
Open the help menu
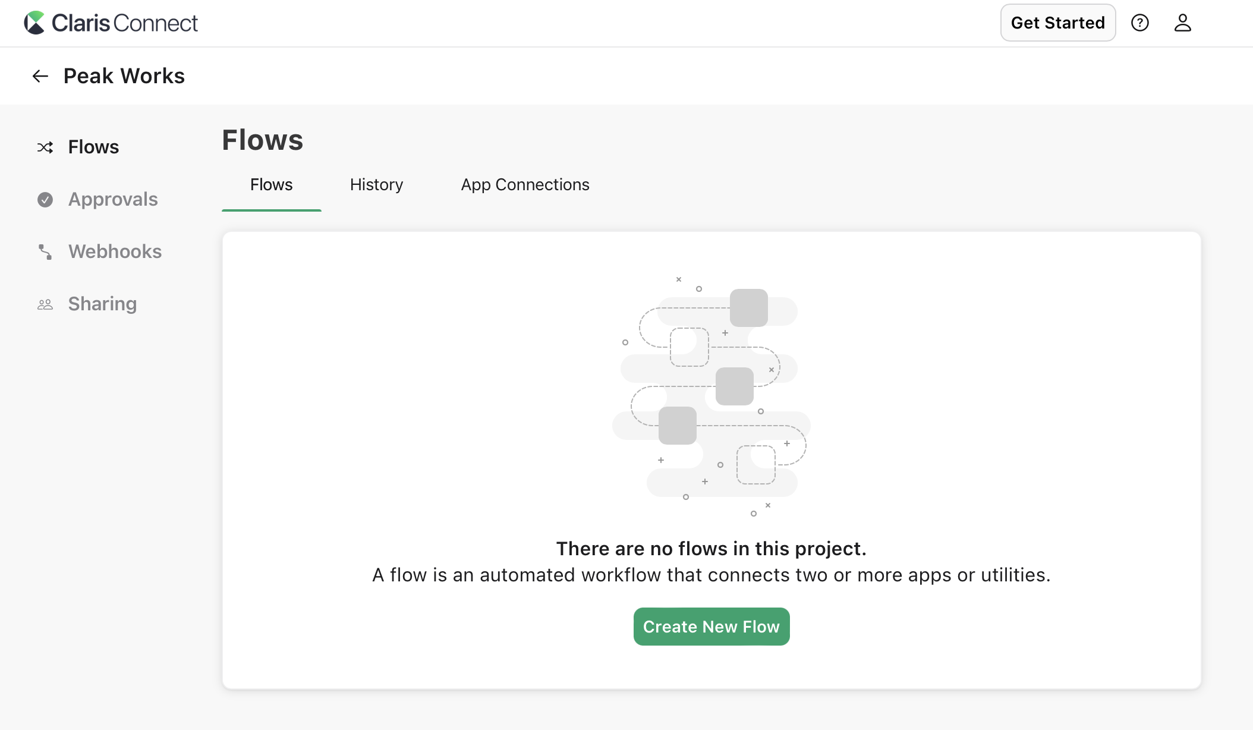tap(1140, 23)
